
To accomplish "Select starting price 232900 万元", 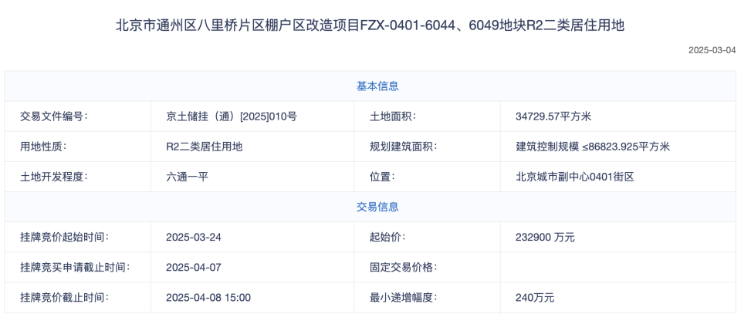I will [x=545, y=237].
